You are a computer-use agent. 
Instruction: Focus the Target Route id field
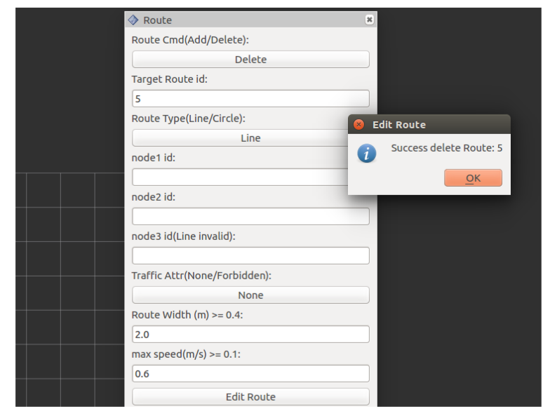click(250, 99)
